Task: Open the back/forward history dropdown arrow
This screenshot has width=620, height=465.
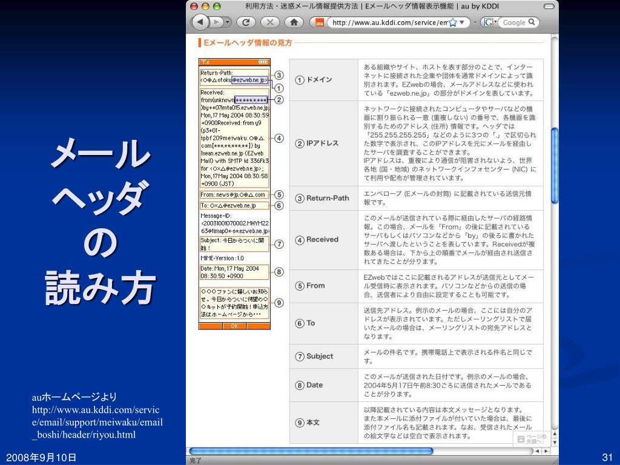Action: click(x=228, y=22)
